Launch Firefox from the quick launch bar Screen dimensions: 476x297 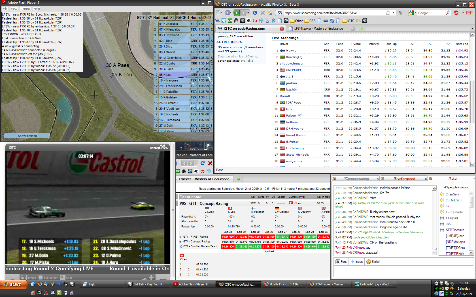39,284
